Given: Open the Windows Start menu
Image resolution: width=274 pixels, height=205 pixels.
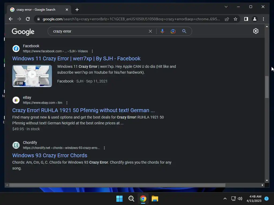Looking at the screenshot, I should (x=119, y=199).
